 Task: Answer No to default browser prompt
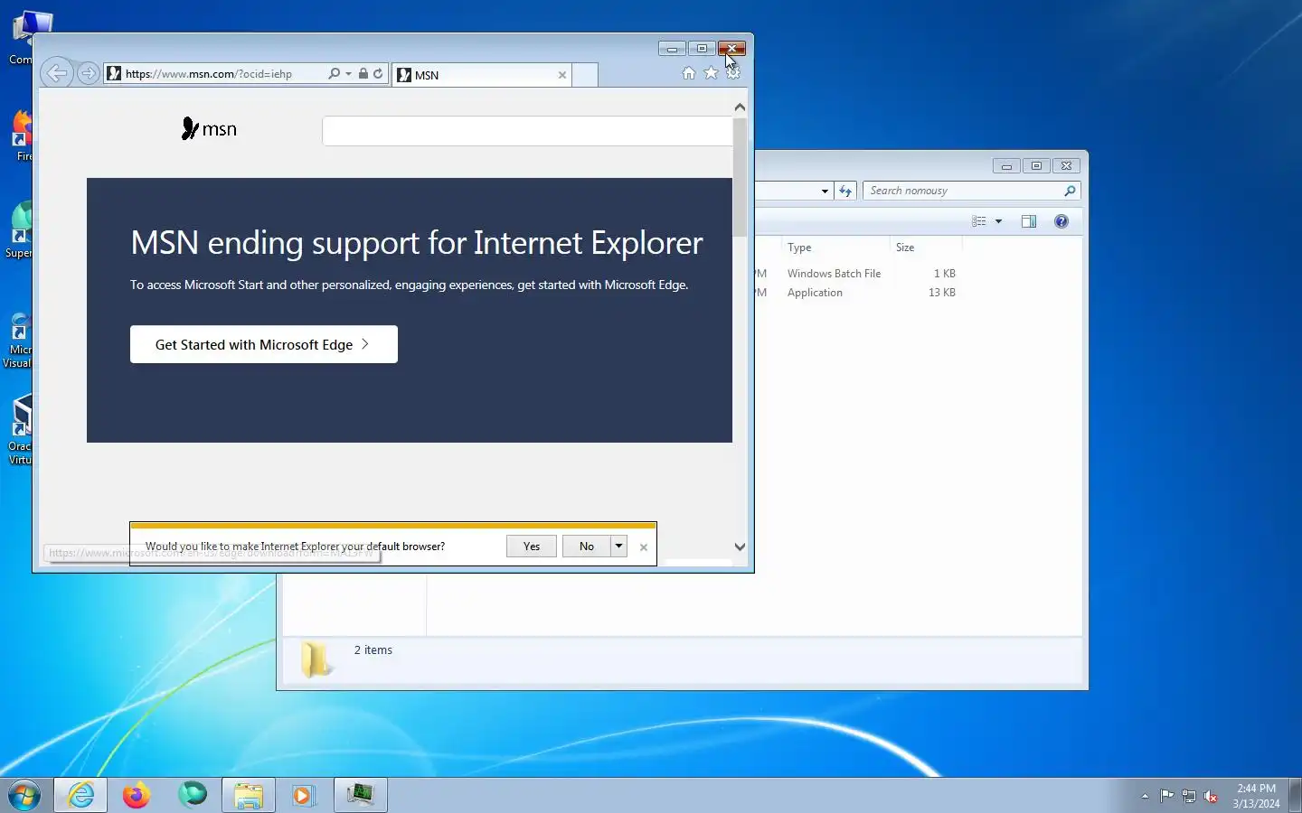tap(587, 547)
